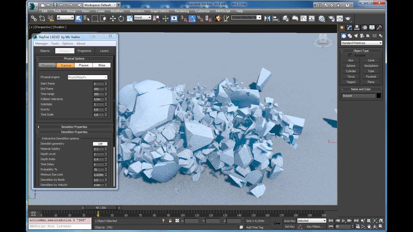413x232 pixels.
Task: Open the Rendering menu
Action: point(182,11)
